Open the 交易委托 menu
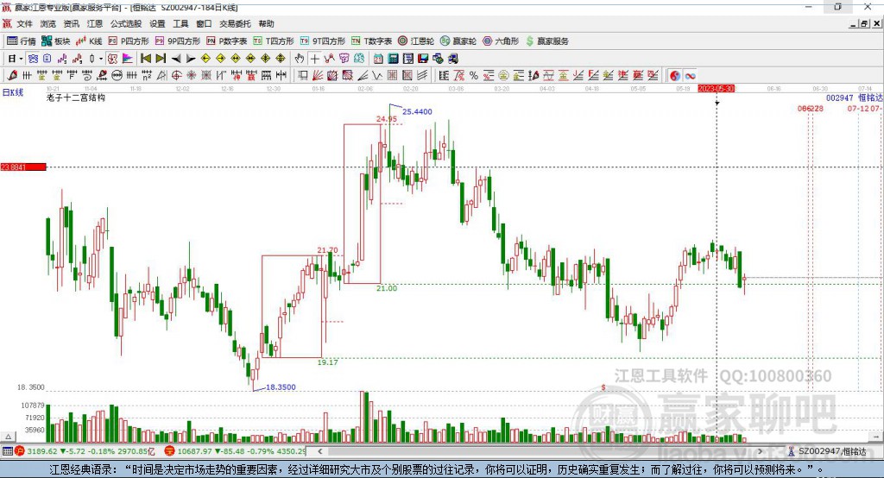Screen dimensions: 884x478 point(235,23)
